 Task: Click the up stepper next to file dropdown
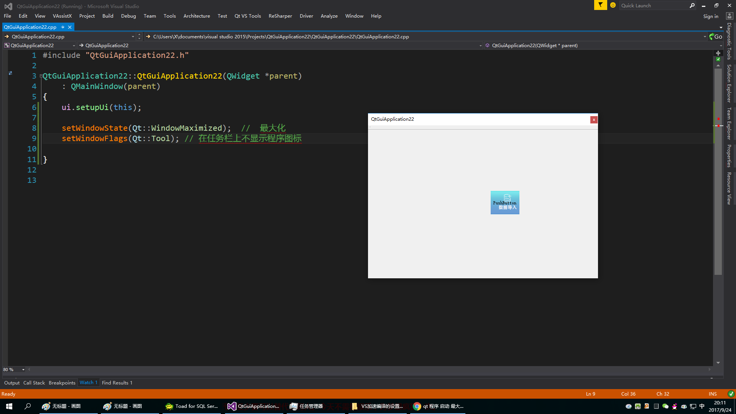140,35
